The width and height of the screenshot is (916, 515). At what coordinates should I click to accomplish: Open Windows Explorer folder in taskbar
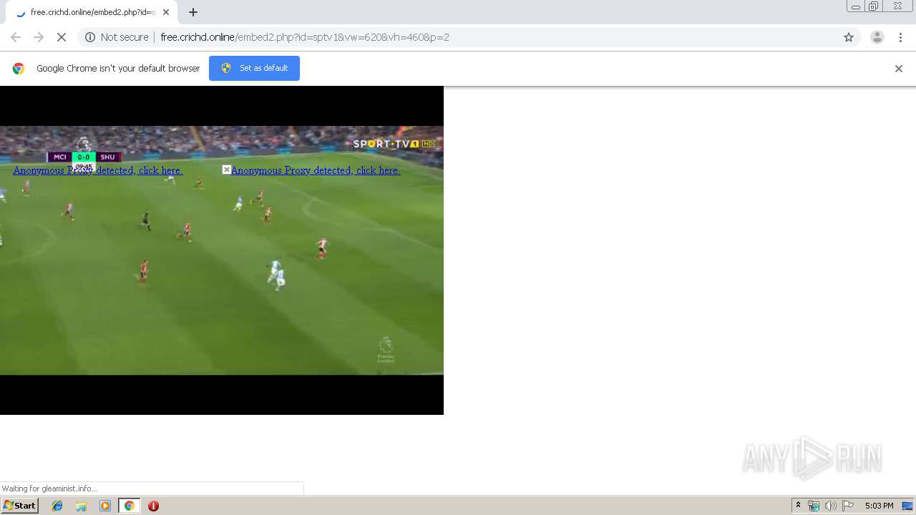(x=81, y=506)
